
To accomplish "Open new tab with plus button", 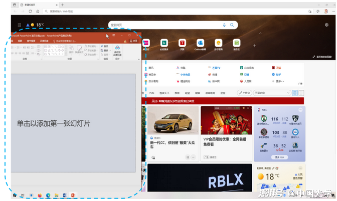I will coord(62,4).
